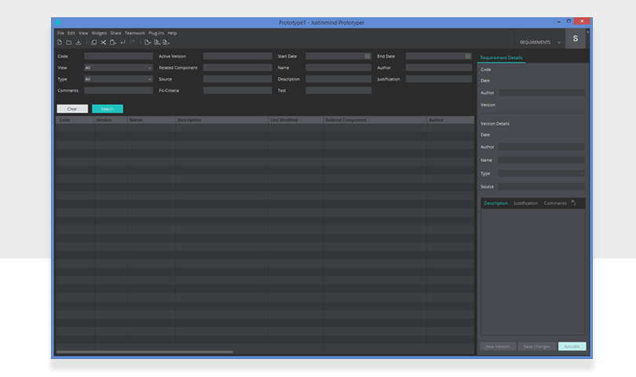636x377 pixels.
Task: Click the middle document-with-arrow export icon
Action: tap(157, 42)
